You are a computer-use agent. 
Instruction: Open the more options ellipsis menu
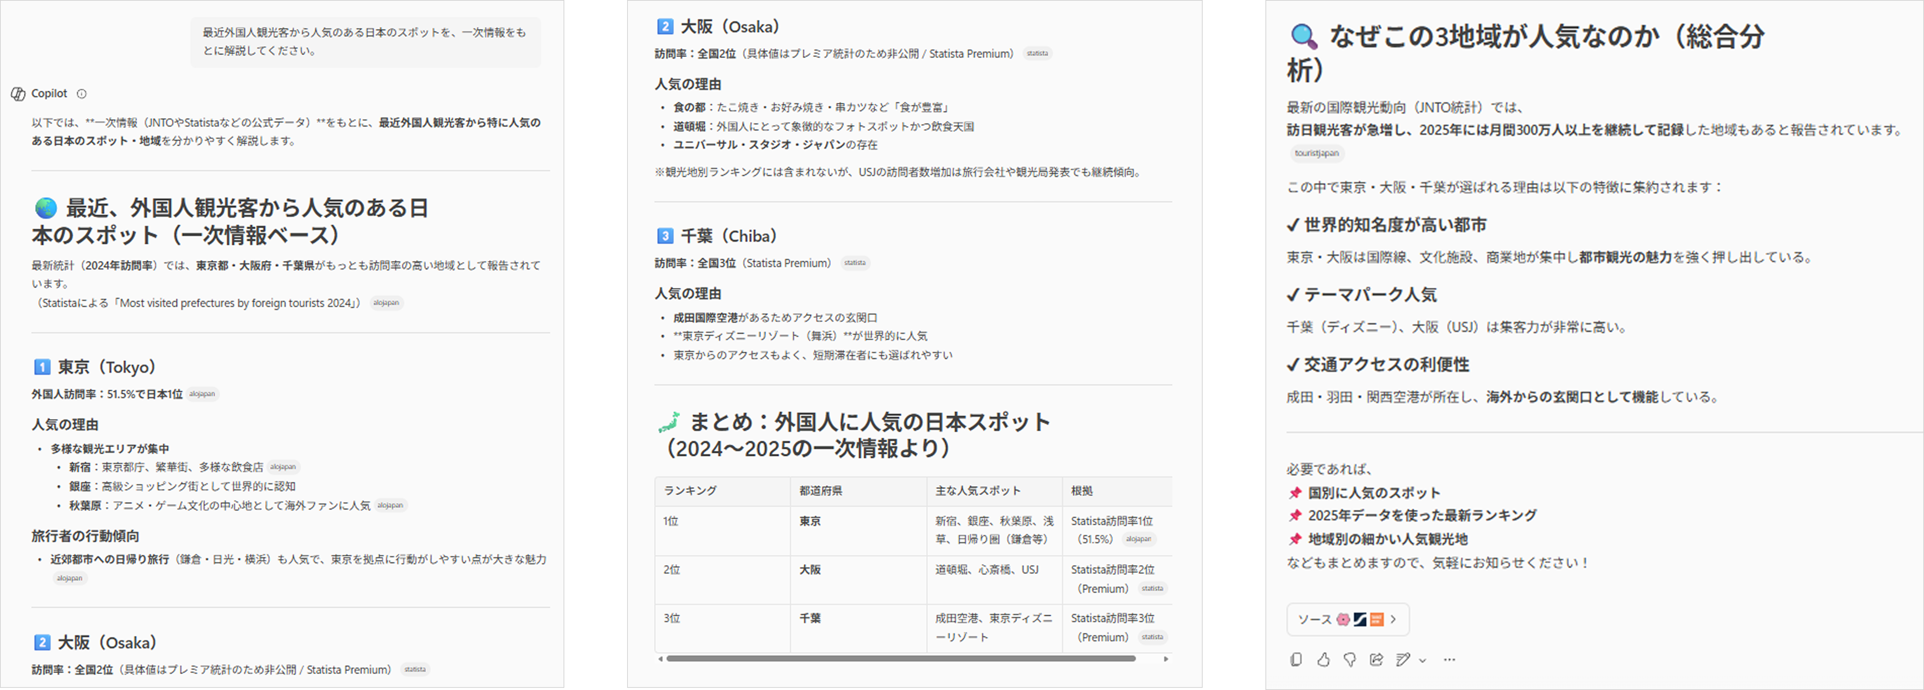(1449, 659)
